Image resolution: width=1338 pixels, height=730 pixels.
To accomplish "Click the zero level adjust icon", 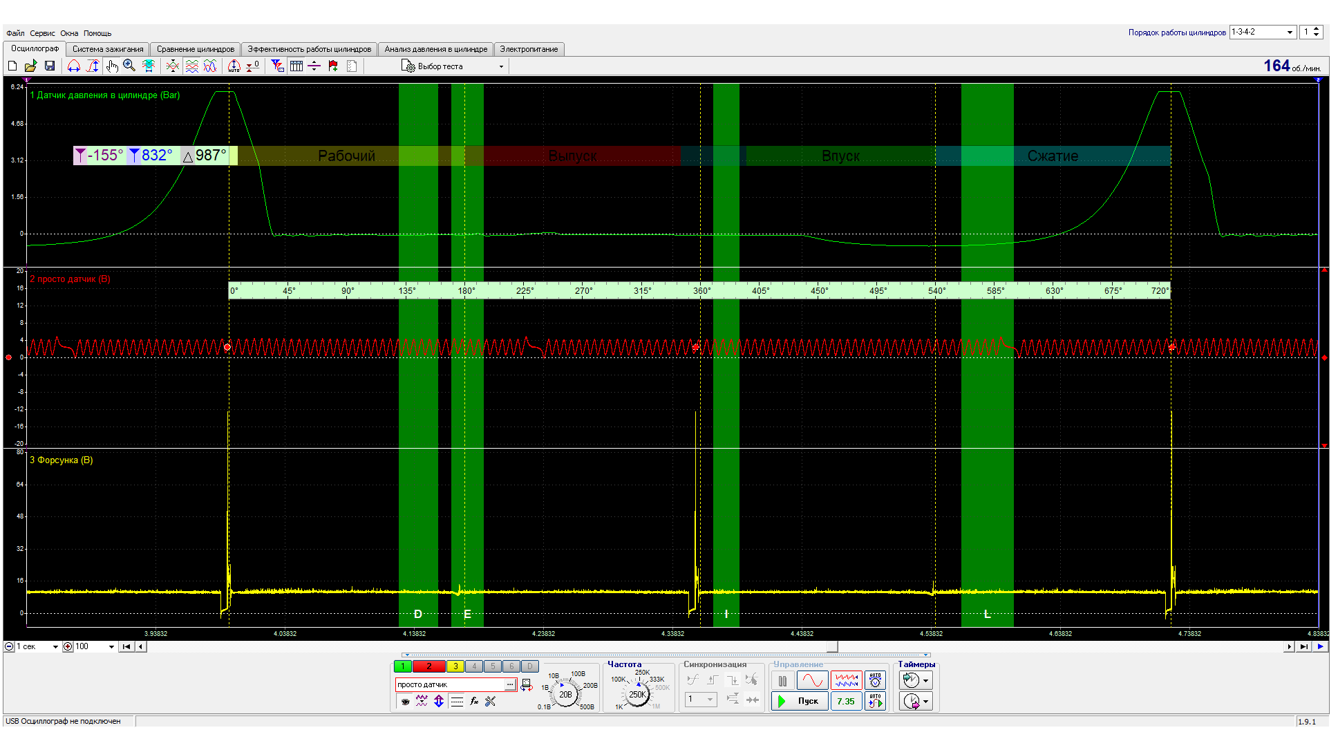I will click(253, 66).
